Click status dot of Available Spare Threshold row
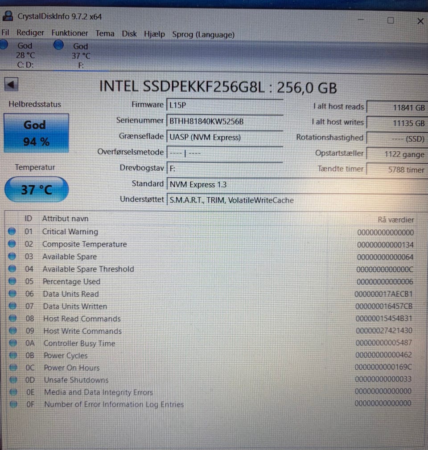The width and height of the screenshot is (428, 450). pyautogui.click(x=12, y=268)
